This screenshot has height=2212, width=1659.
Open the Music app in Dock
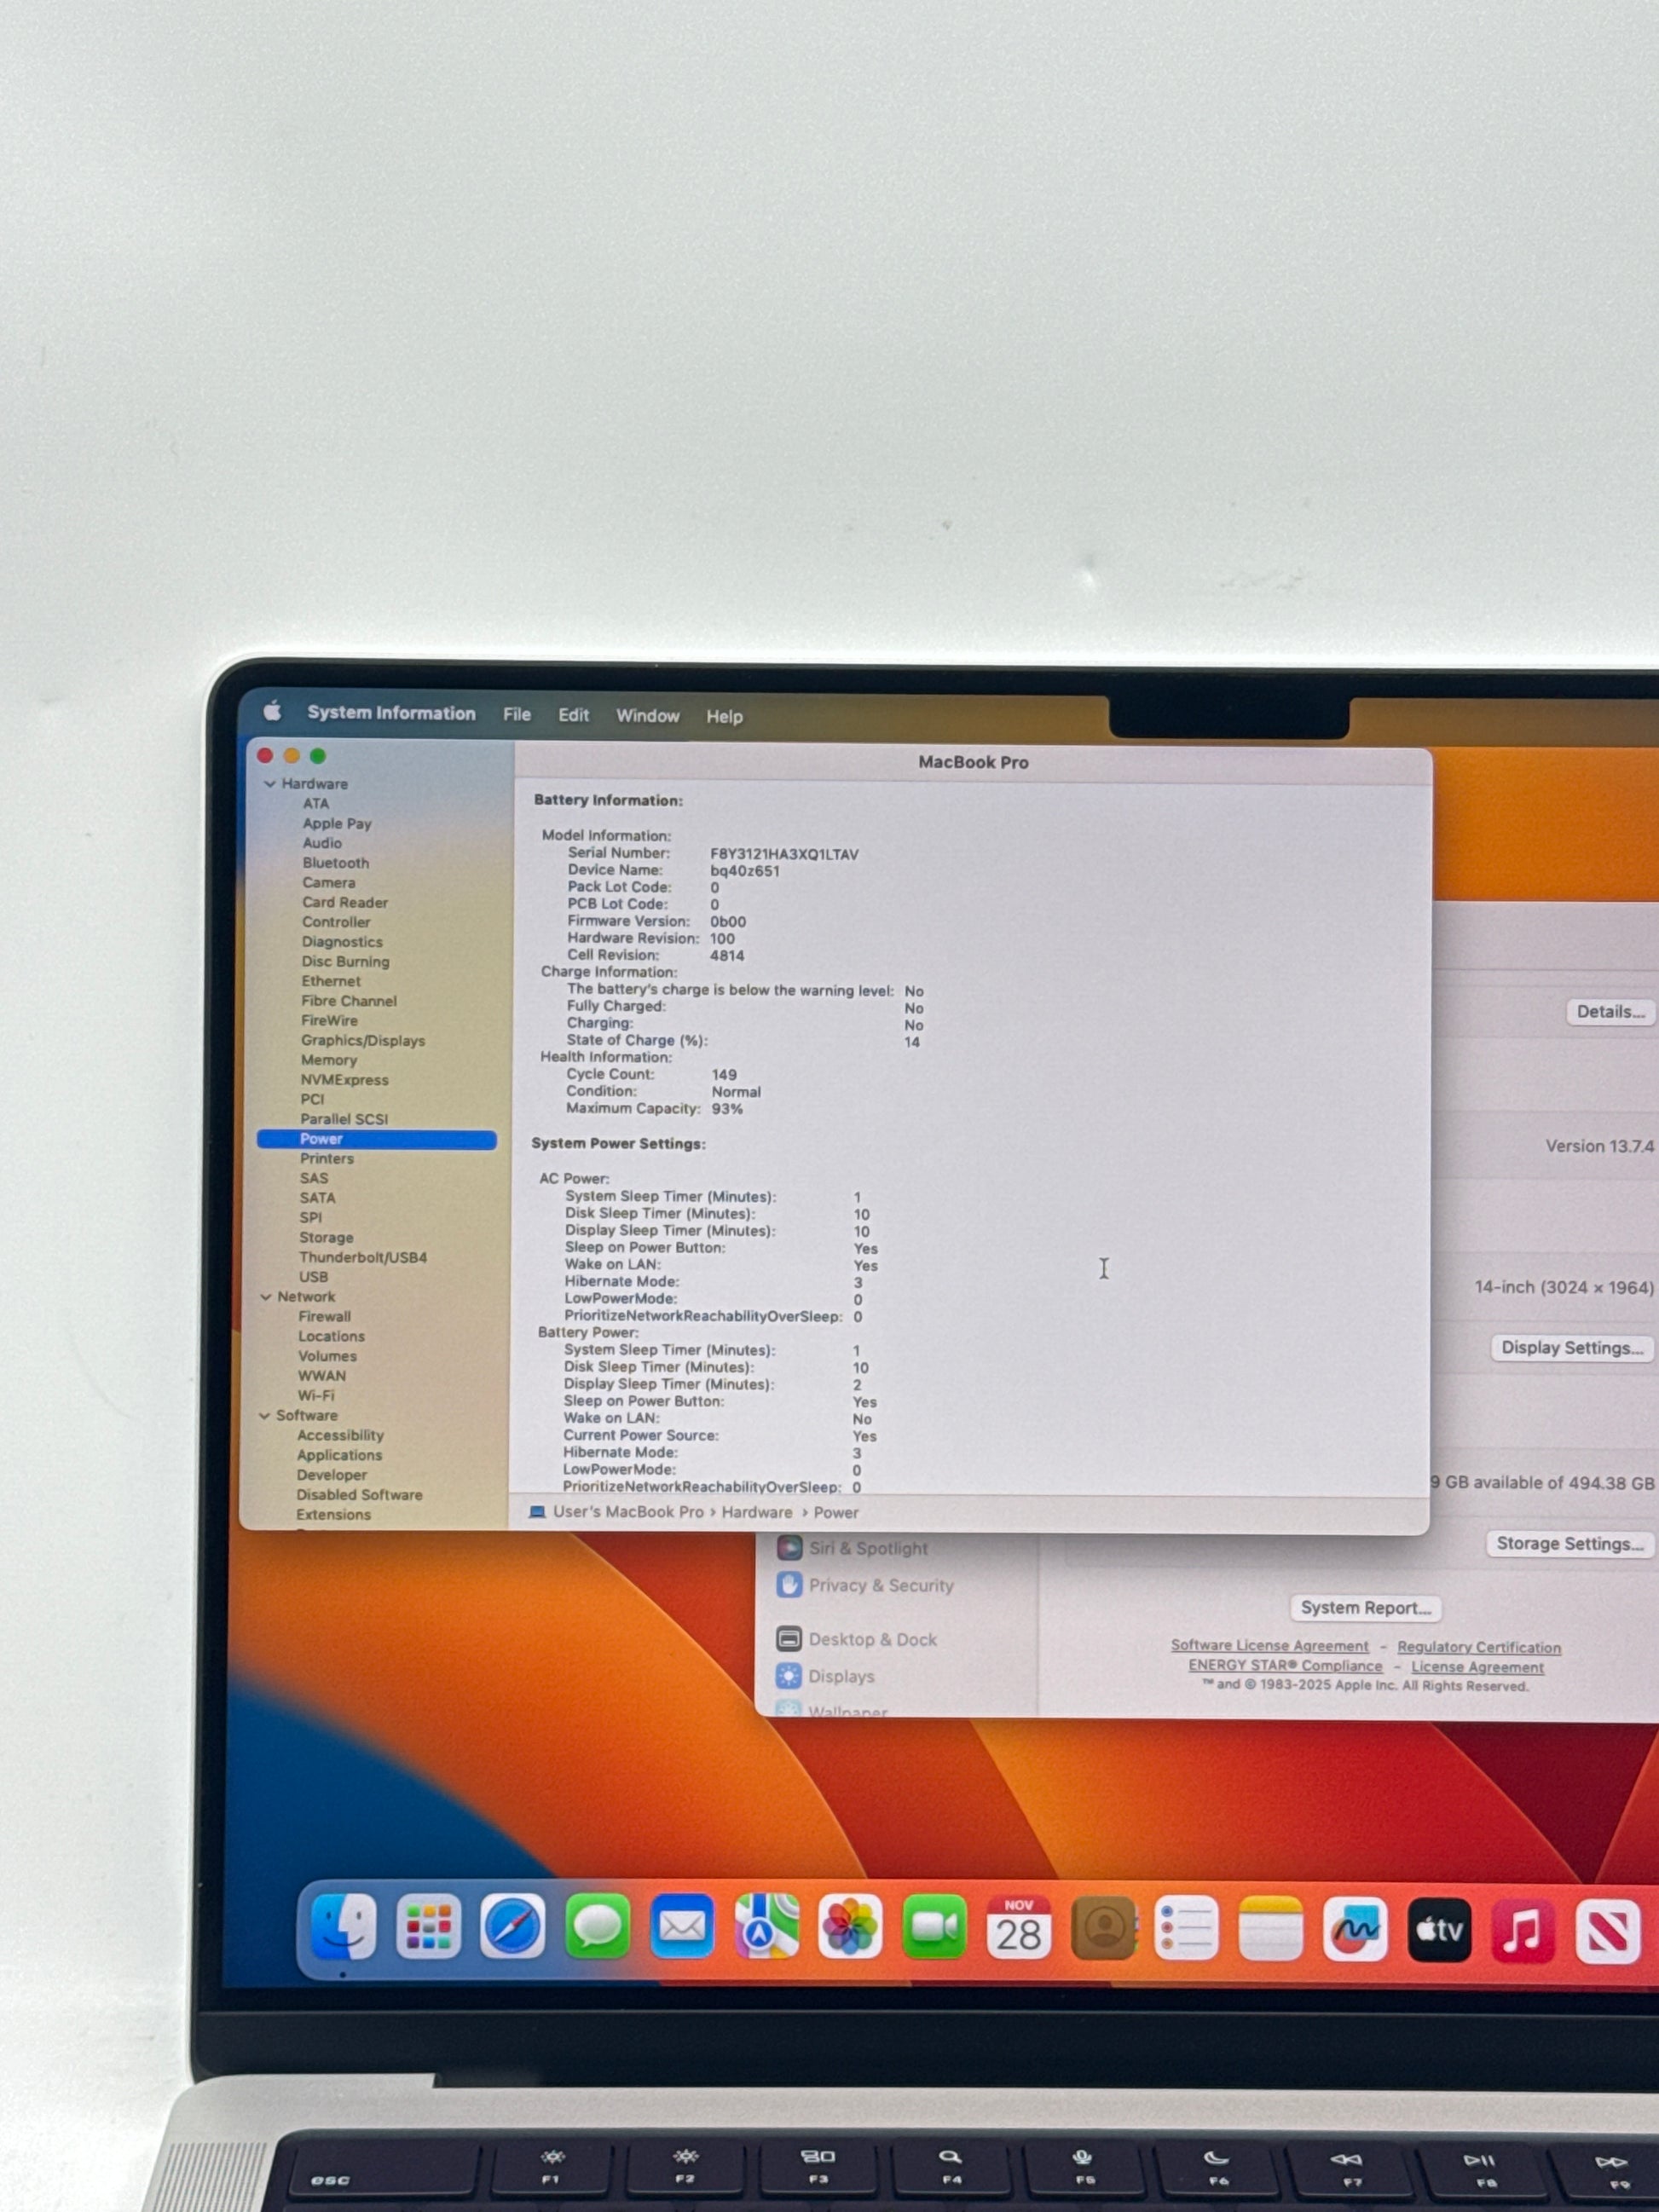click(x=1522, y=1930)
